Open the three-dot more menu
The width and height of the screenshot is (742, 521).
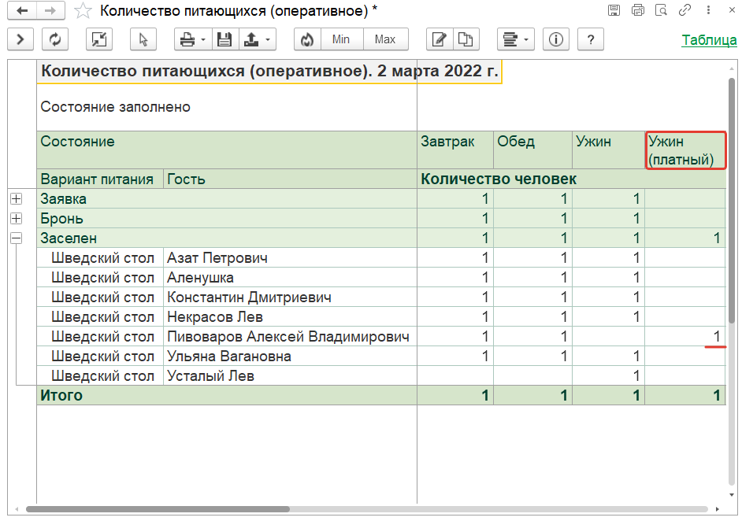pos(708,10)
